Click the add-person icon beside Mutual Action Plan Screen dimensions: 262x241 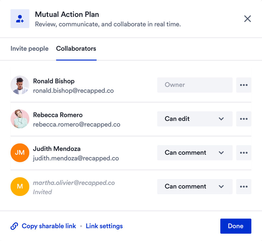coord(20,19)
